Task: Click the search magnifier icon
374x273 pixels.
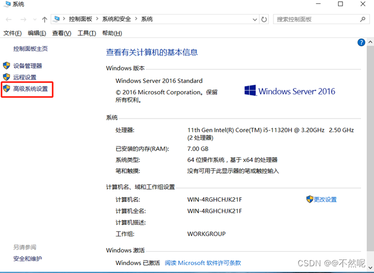Action: click(x=363, y=19)
